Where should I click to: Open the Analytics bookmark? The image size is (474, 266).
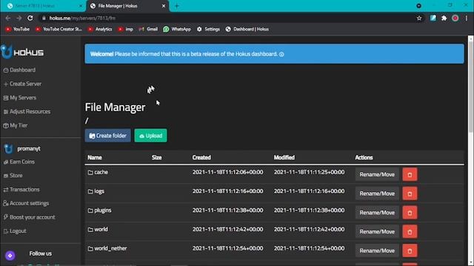coord(100,30)
